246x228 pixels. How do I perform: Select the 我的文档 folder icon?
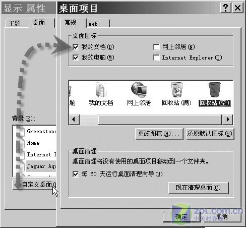coord(101,90)
